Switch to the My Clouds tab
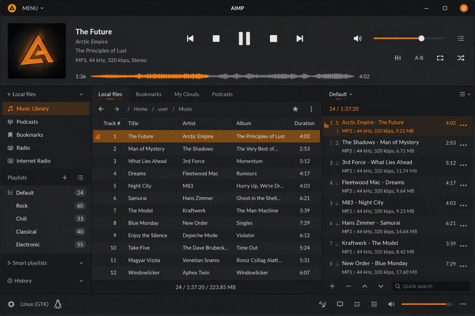Viewport: 475px width, 316px height. coord(186,94)
